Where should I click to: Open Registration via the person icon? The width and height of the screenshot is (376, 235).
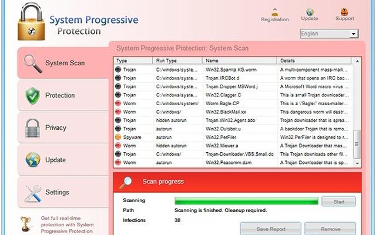[x=275, y=12]
